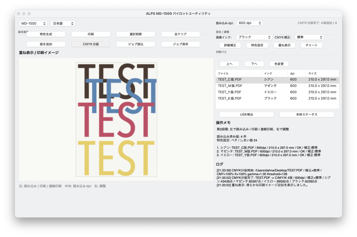Select the TEST_M版.PDF row
Screen dimensions: 357x237
coord(278,86)
